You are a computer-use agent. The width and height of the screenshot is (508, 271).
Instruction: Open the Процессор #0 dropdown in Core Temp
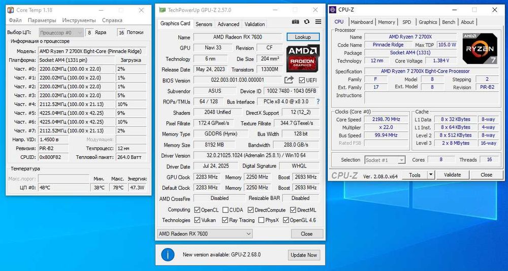click(61, 32)
